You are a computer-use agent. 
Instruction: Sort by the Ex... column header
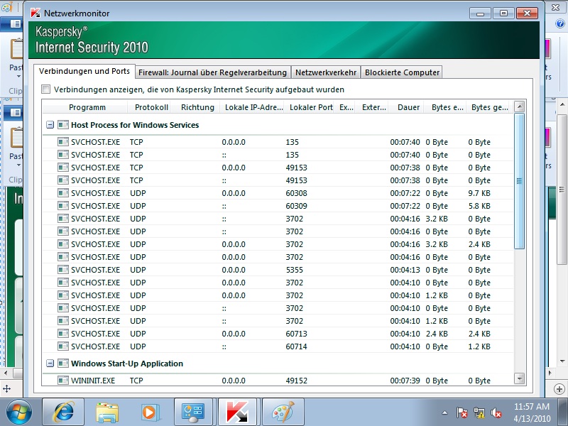346,107
